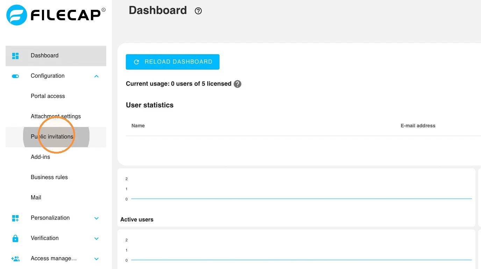Click the Personalization menu label

[x=50, y=218]
